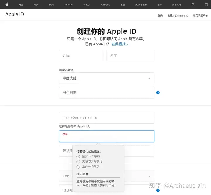The image size is (211, 195).
Task: Click the phone number help question icon
Action: [158, 190]
